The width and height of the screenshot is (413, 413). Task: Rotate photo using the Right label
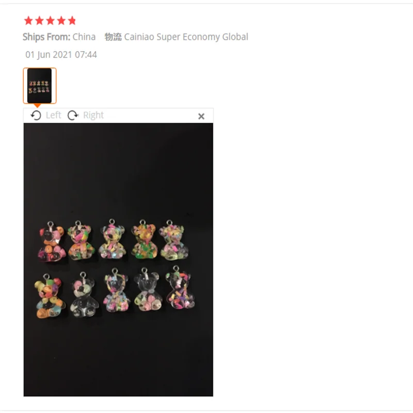click(93, 115)
